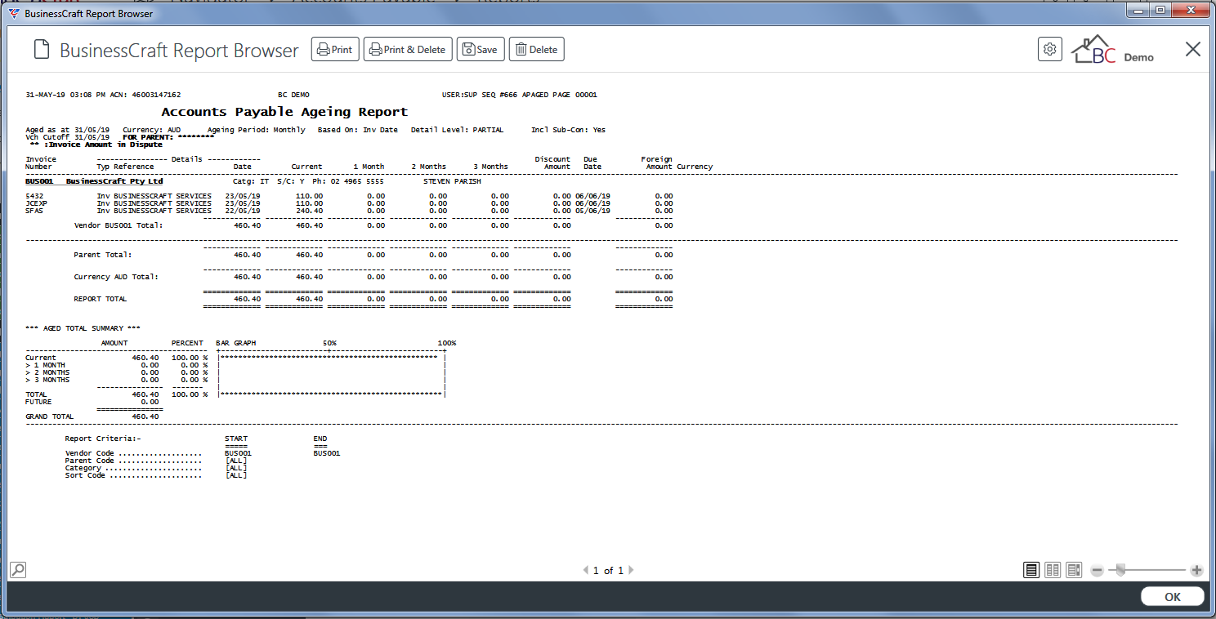Click the 'Discount Amount' column header
This screenshot has height=619, width=1216.
click(552, 163)
